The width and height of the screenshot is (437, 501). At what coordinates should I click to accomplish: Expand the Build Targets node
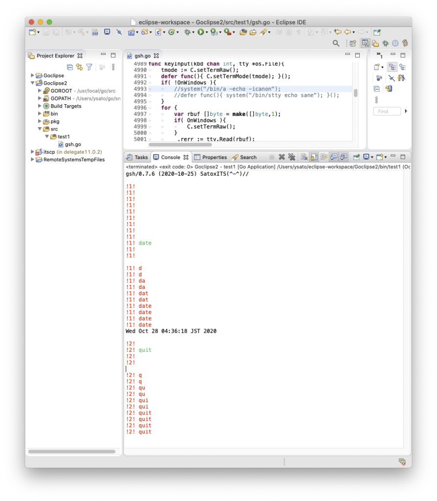tap(40, 106)
